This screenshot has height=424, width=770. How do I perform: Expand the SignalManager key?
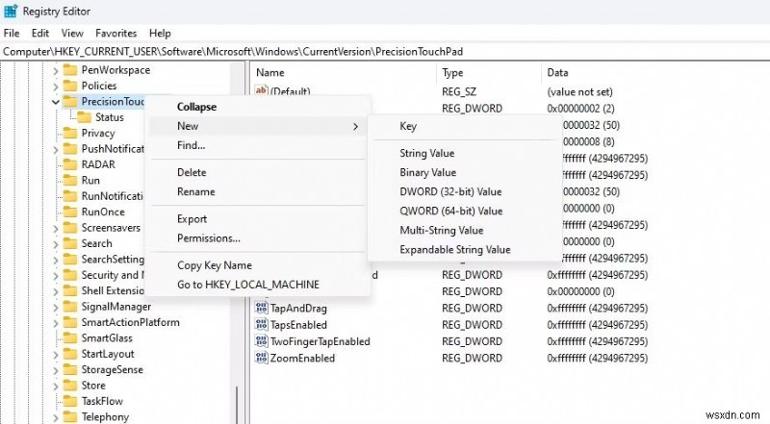pyautogui.click(x=56, y=308)
